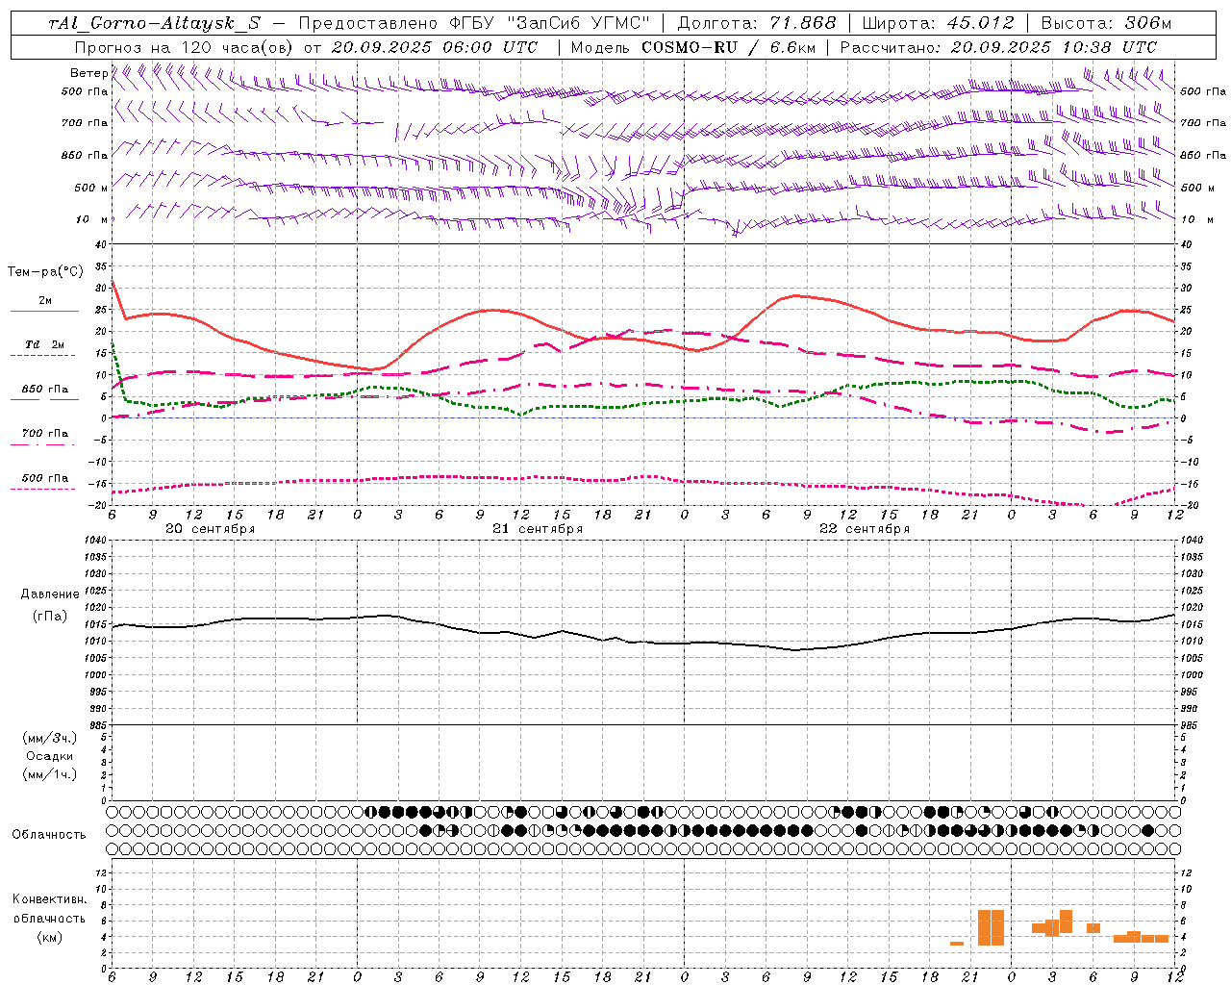Image resolution: width=1231 pixels, height=985 pixels.
Task: Click the (мм/1ч.) precipitation unit label
Action: 50,774
